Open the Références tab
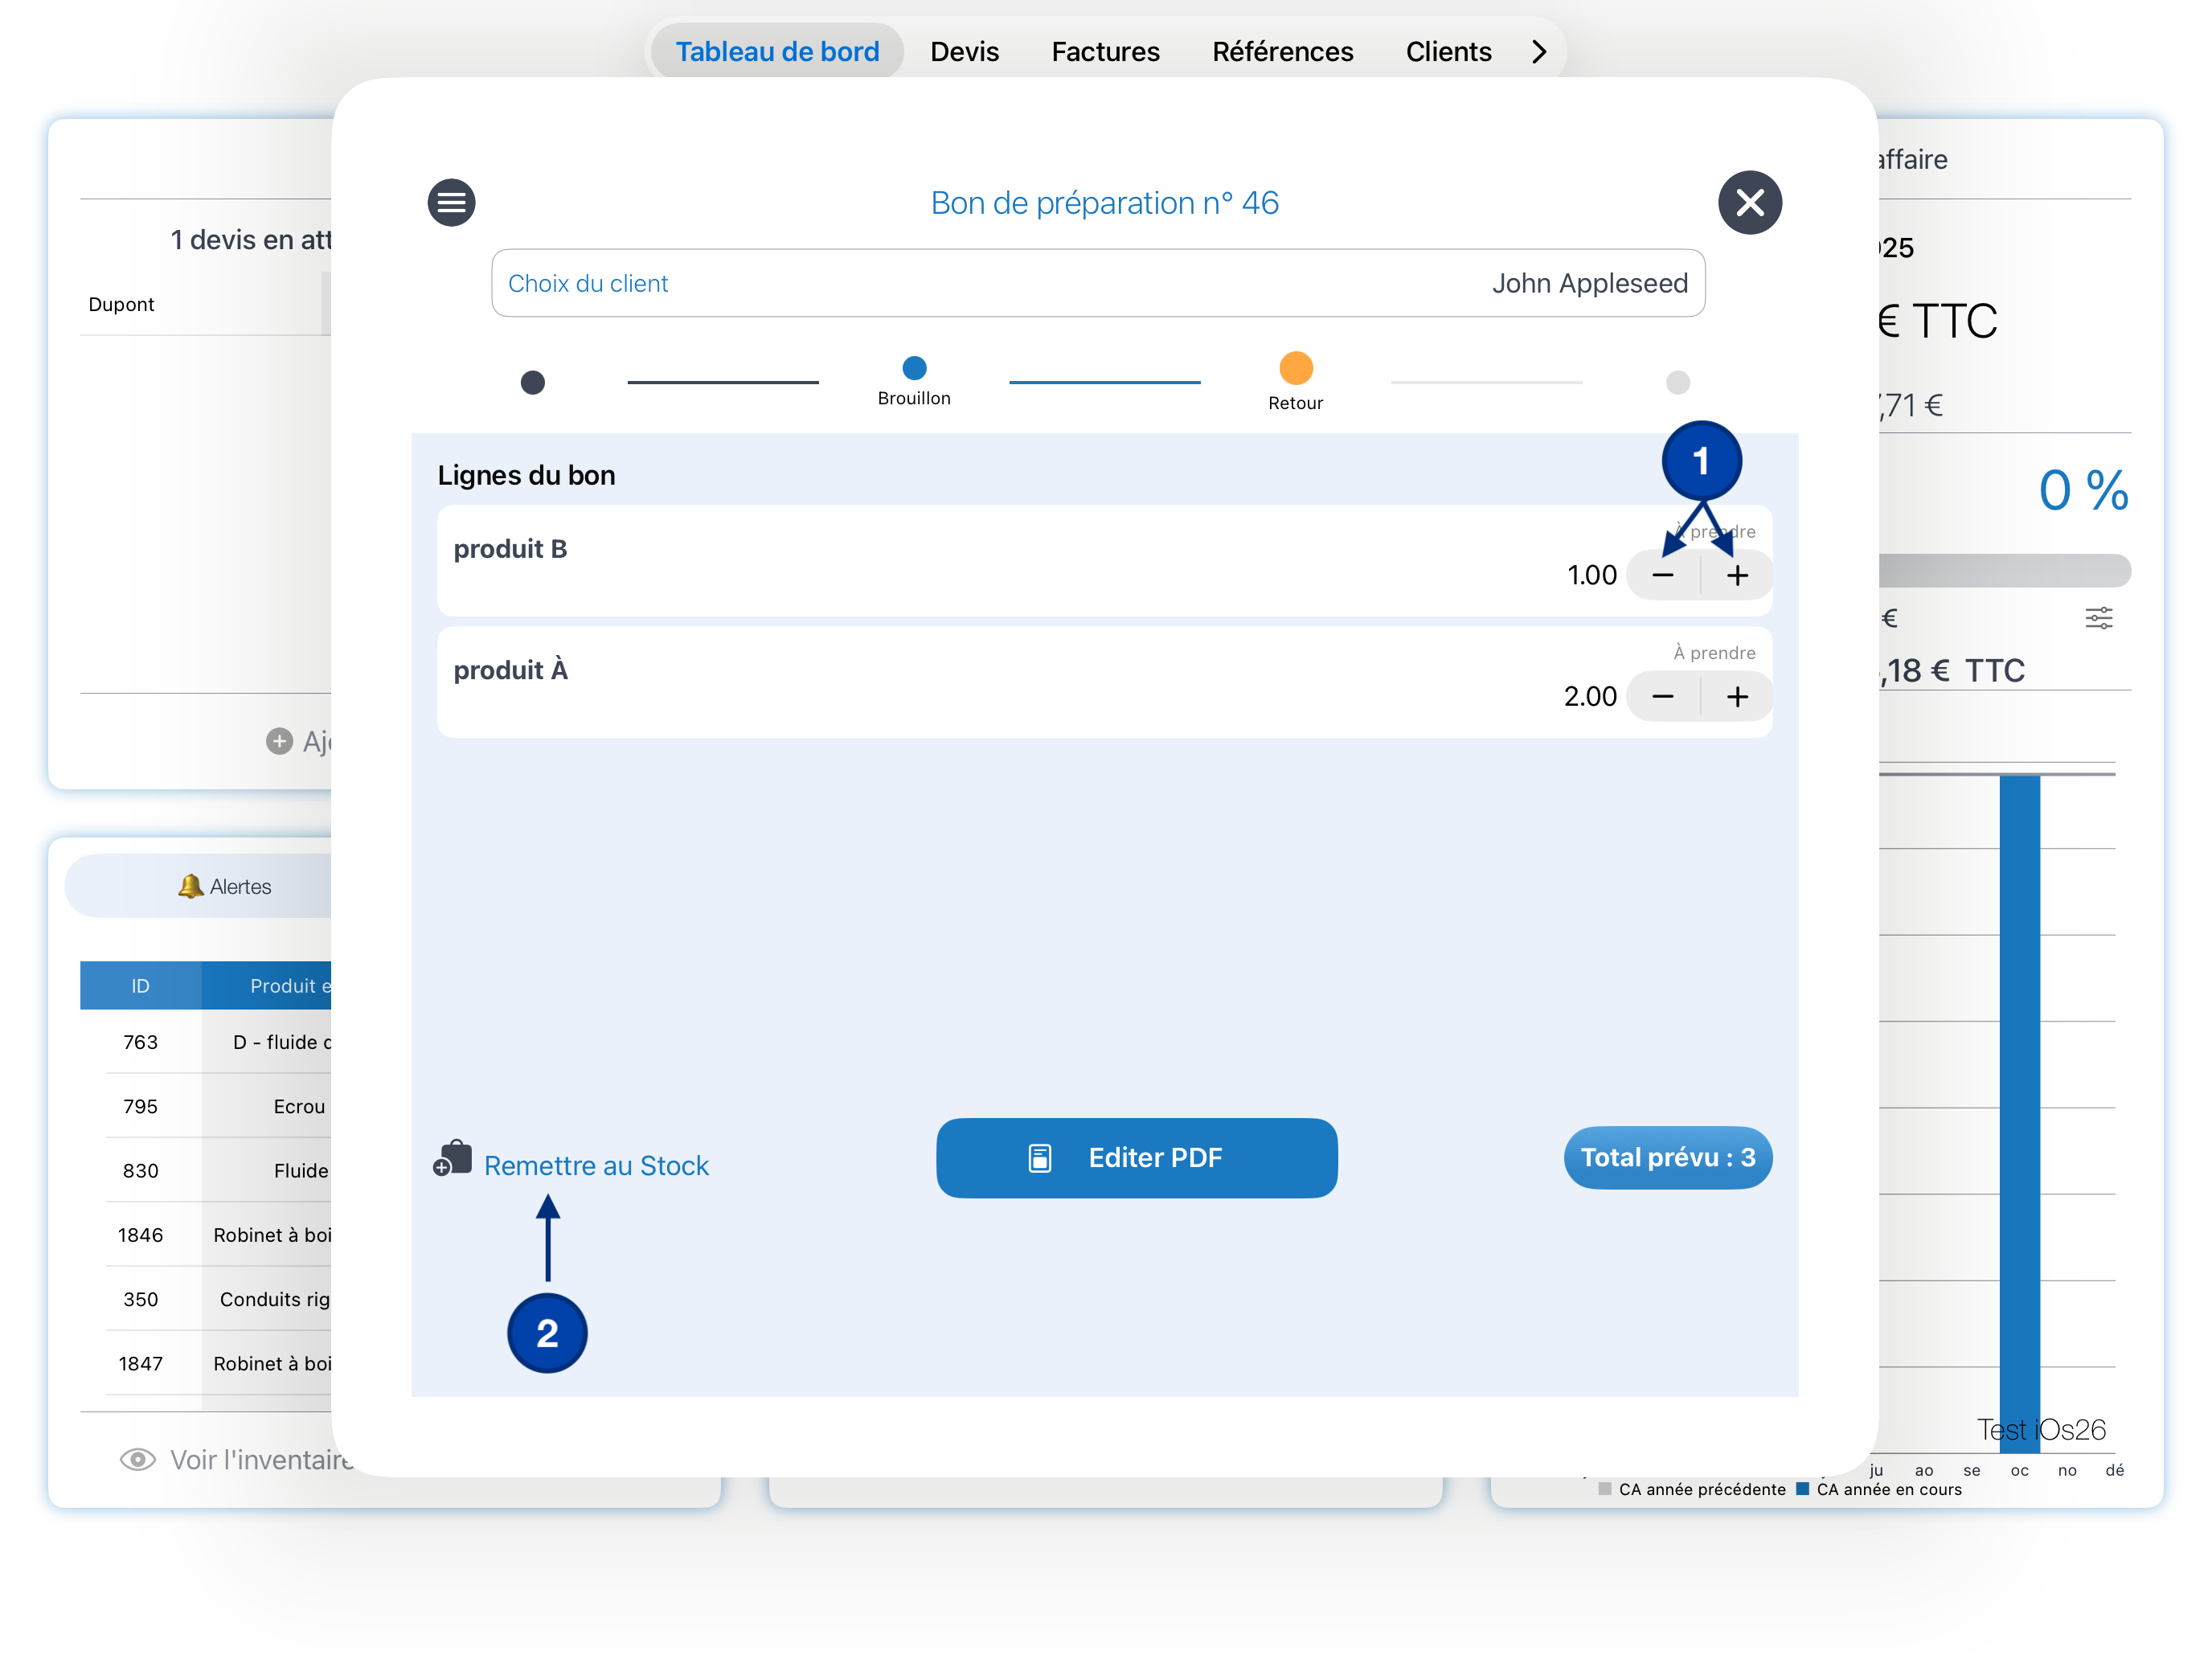The height and width of the screenshot is (1659, 2212). coord(1281,51)
